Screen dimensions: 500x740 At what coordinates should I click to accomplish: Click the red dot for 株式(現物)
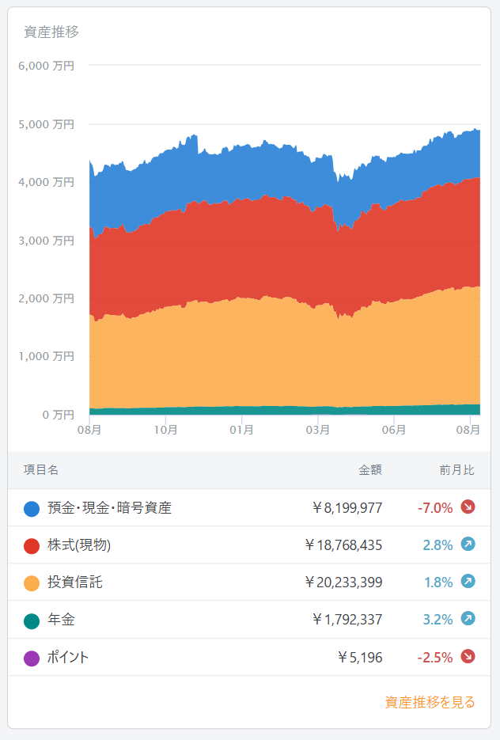pyautogui.click(x=32, y=545)
